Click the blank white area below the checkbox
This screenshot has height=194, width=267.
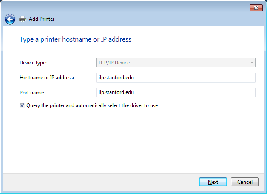133,140
